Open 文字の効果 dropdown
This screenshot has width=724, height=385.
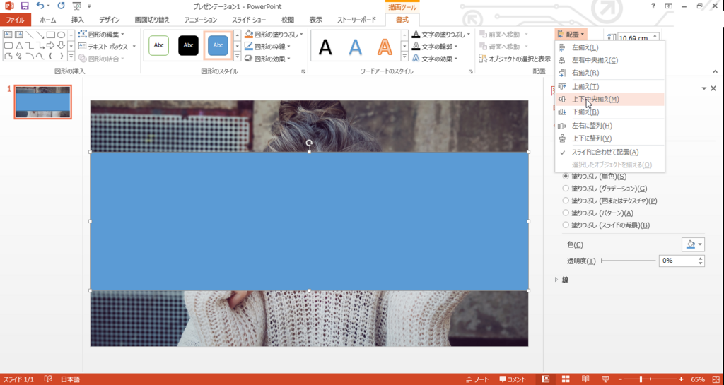coord(435,59)
